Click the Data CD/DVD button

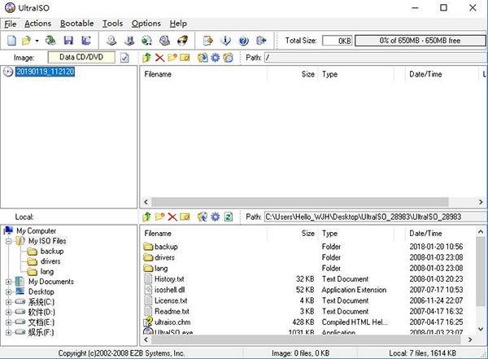pyautogui.click(x=83, y=58)
